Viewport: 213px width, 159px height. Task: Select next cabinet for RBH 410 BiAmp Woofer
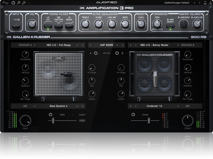pyautogui.click(x=136, y=45)
